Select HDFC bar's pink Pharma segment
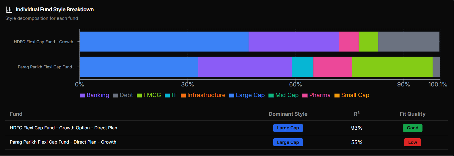454x156 pixels. (x=349, y=42)
